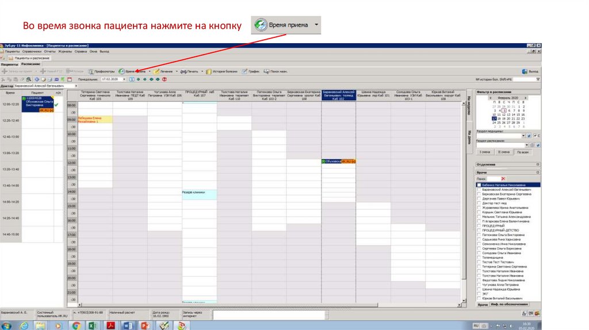Viewport: 589px width, 330px height.
Task: Open Adobe Reader from the taskbar
Action: pos(110,325)
